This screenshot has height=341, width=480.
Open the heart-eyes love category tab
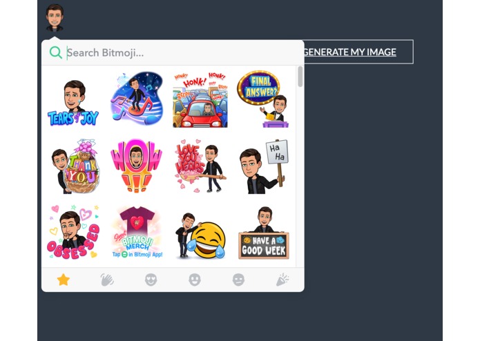pos(151,280)
